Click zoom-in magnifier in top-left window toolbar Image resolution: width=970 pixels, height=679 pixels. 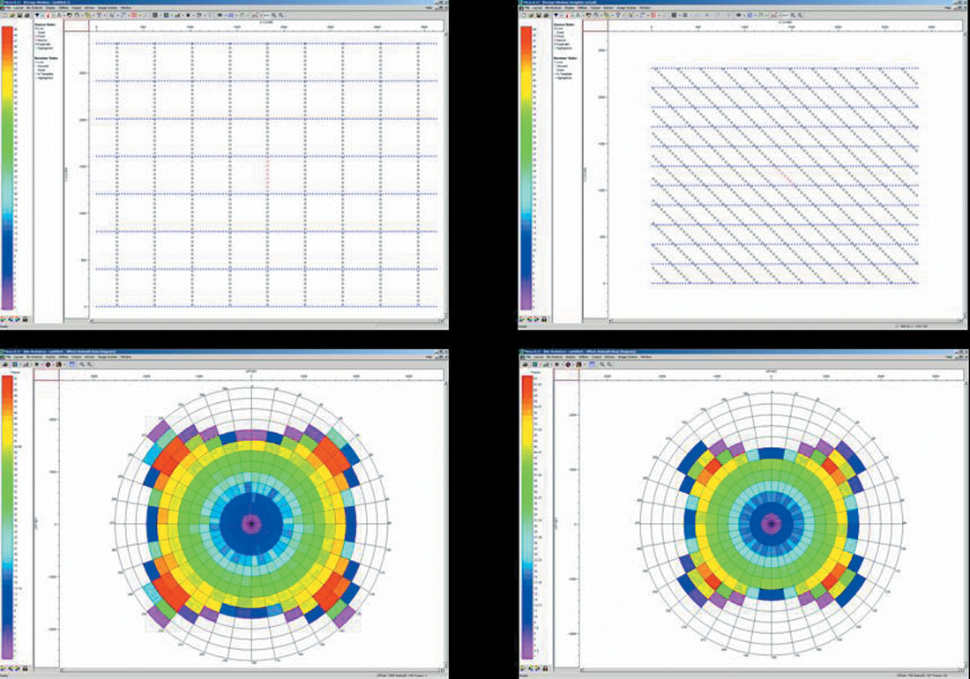point(274,16)
